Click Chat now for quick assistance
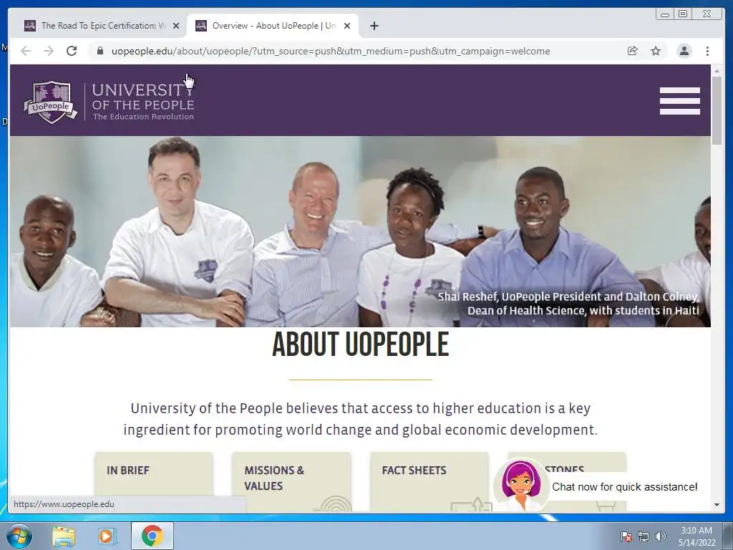 (624, 487)
